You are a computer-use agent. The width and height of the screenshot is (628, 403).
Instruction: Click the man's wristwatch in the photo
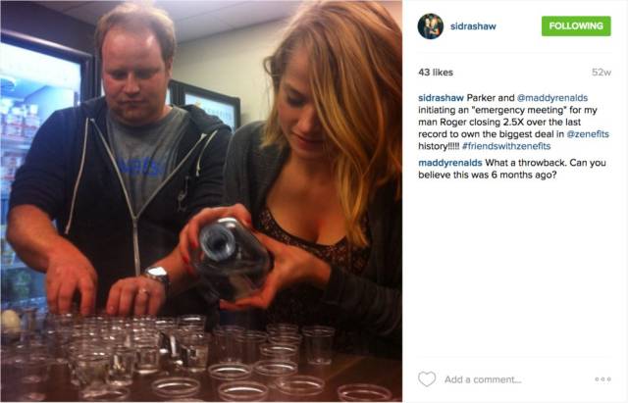[x=157, y=276]
